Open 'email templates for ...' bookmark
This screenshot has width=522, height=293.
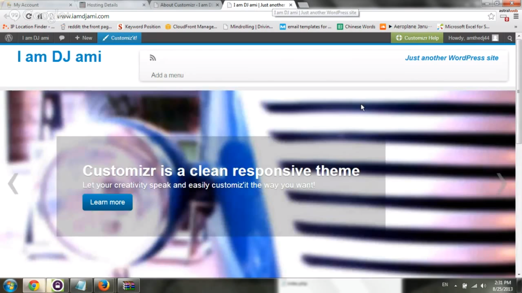306,27
